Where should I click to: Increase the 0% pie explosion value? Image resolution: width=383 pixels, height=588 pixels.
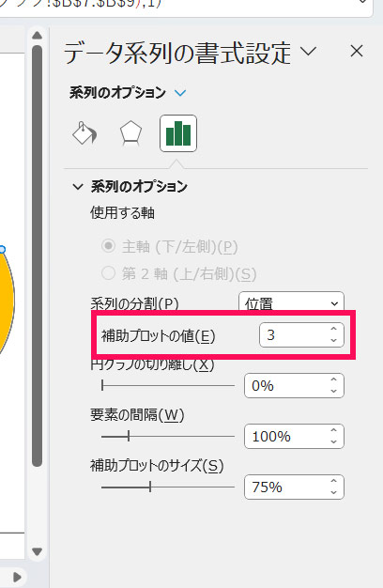click(333, 379)
